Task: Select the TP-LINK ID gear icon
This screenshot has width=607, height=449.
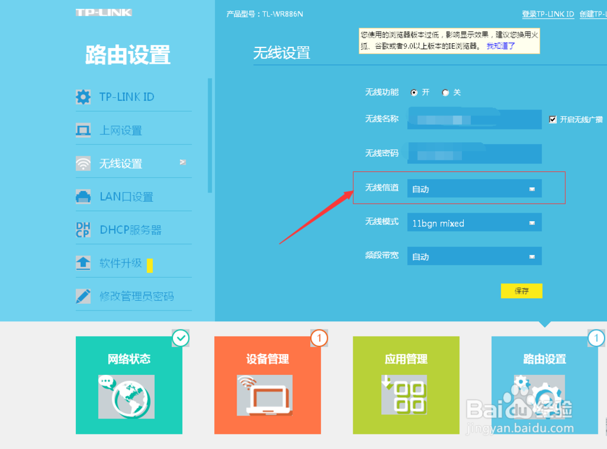Action: click(x=83, y=96)
